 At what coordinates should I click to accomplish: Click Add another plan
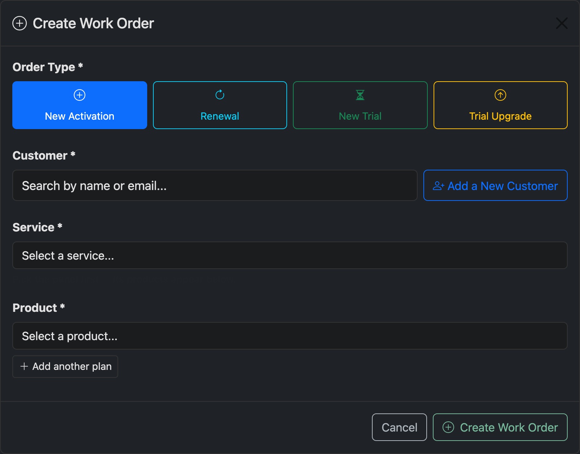click(65, 367)
